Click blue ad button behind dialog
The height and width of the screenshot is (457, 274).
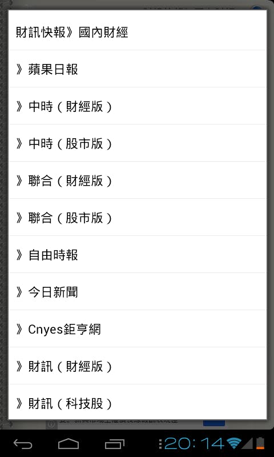pyautogui.click(x=214, y=423)
